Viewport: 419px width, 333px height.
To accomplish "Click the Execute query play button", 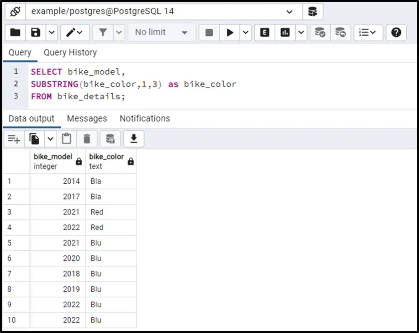I will pyautogui.click(x=230, y=32).
